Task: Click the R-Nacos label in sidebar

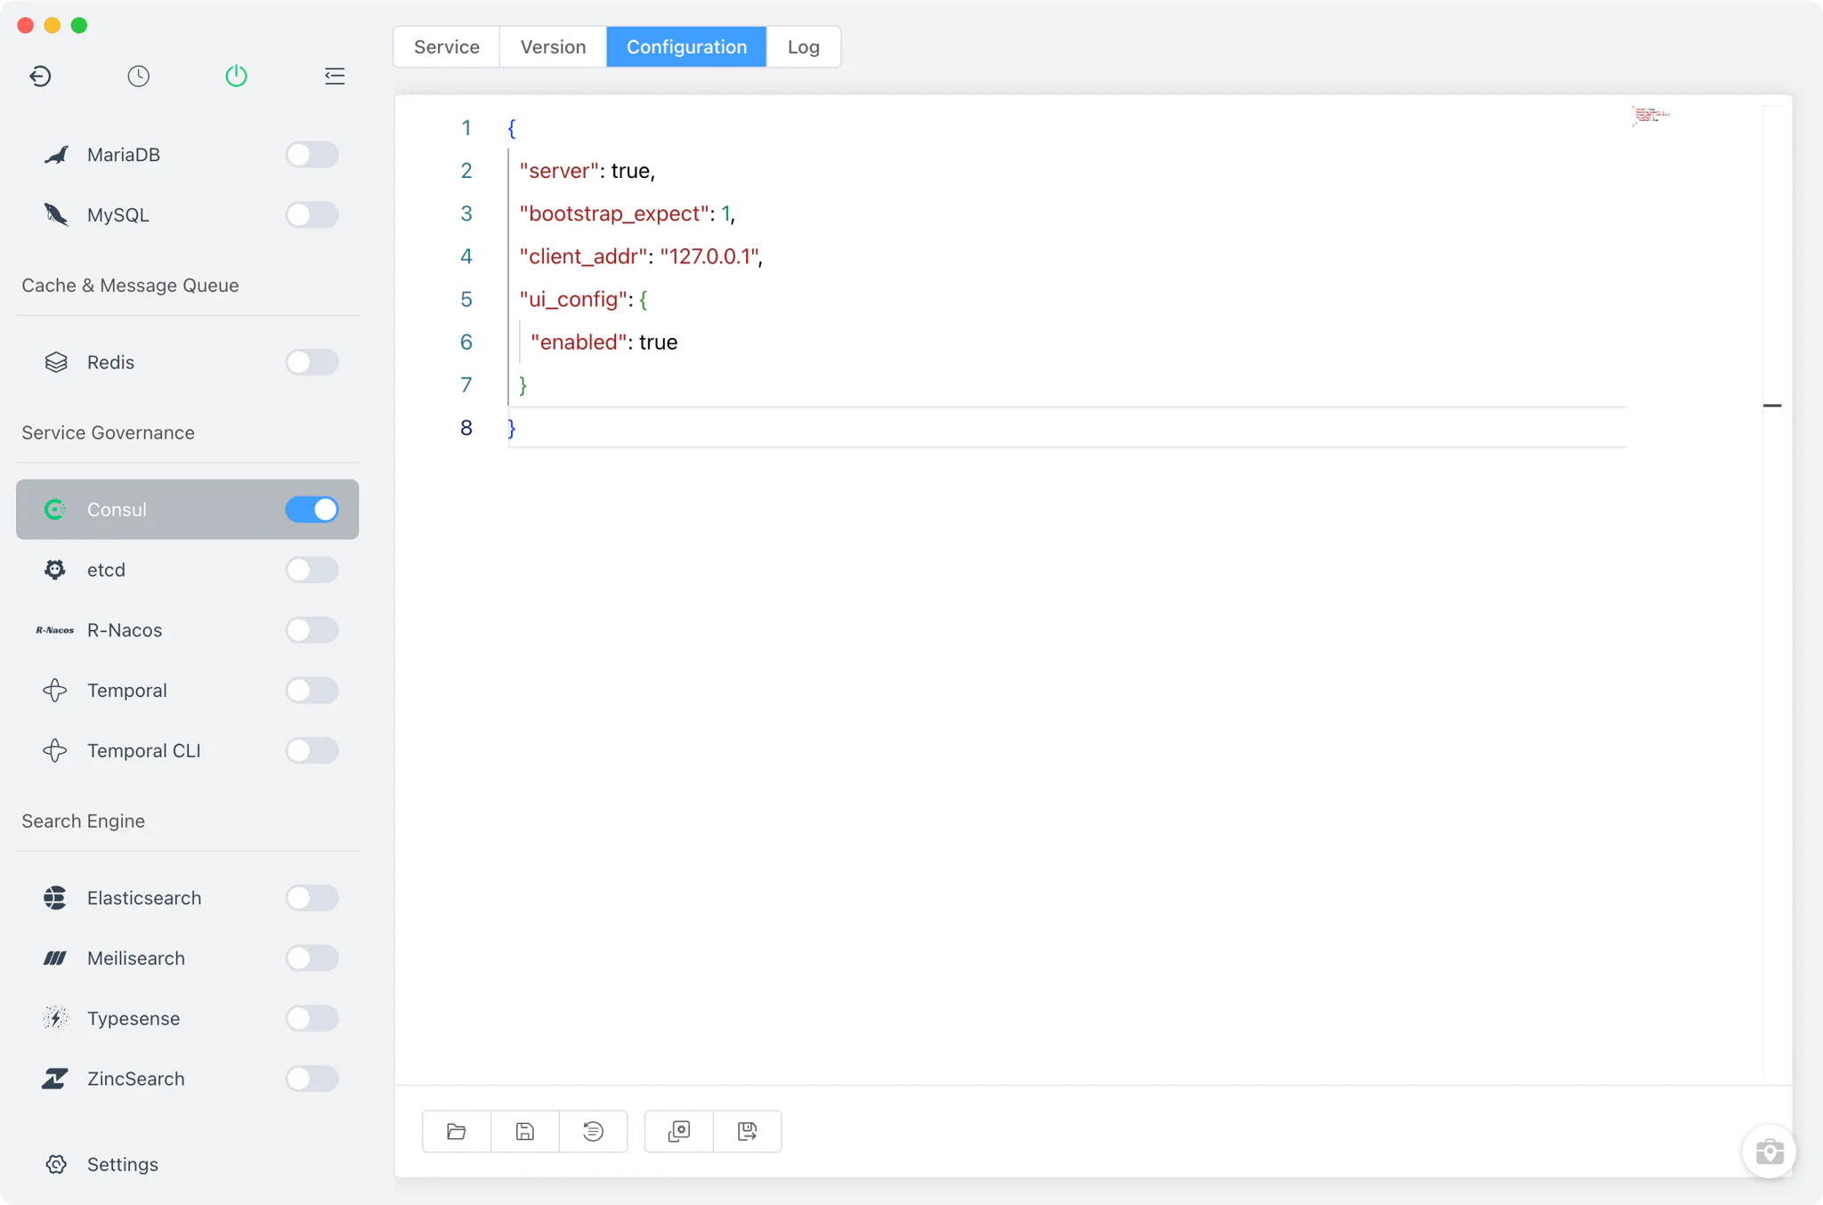Action: click(x=125, y=630)
